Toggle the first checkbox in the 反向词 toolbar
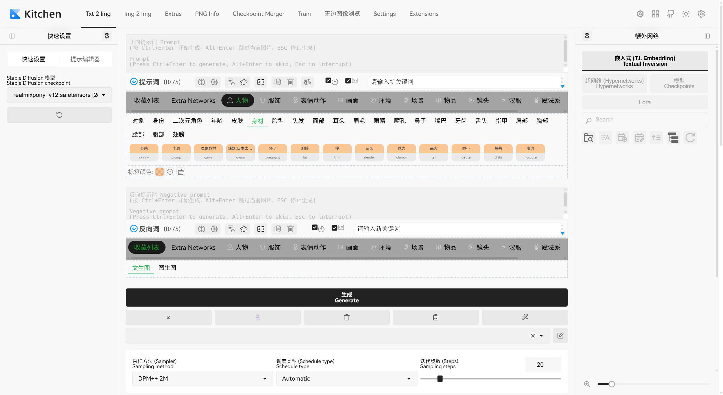This screenshot has height=395, width=723. click(315, 227)
